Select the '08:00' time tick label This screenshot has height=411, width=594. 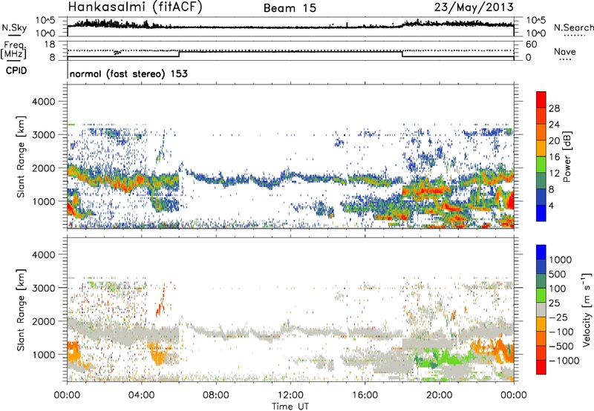216,395
